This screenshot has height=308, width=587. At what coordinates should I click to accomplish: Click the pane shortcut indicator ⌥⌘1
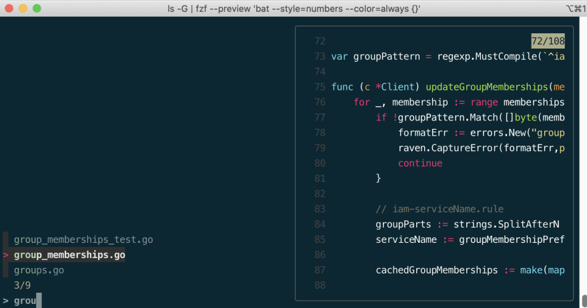576,9
